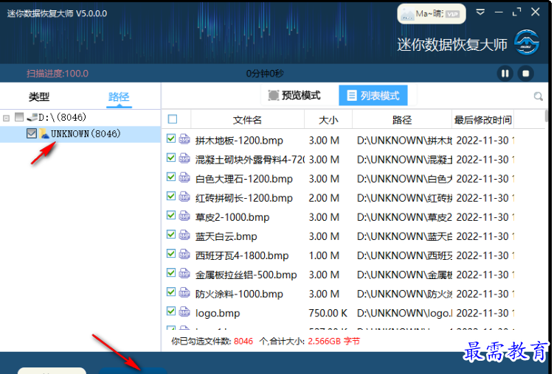Viewport: 554px width, 374px height.
Task: Pause the scan with the pause button
Action: click(505, 74)
